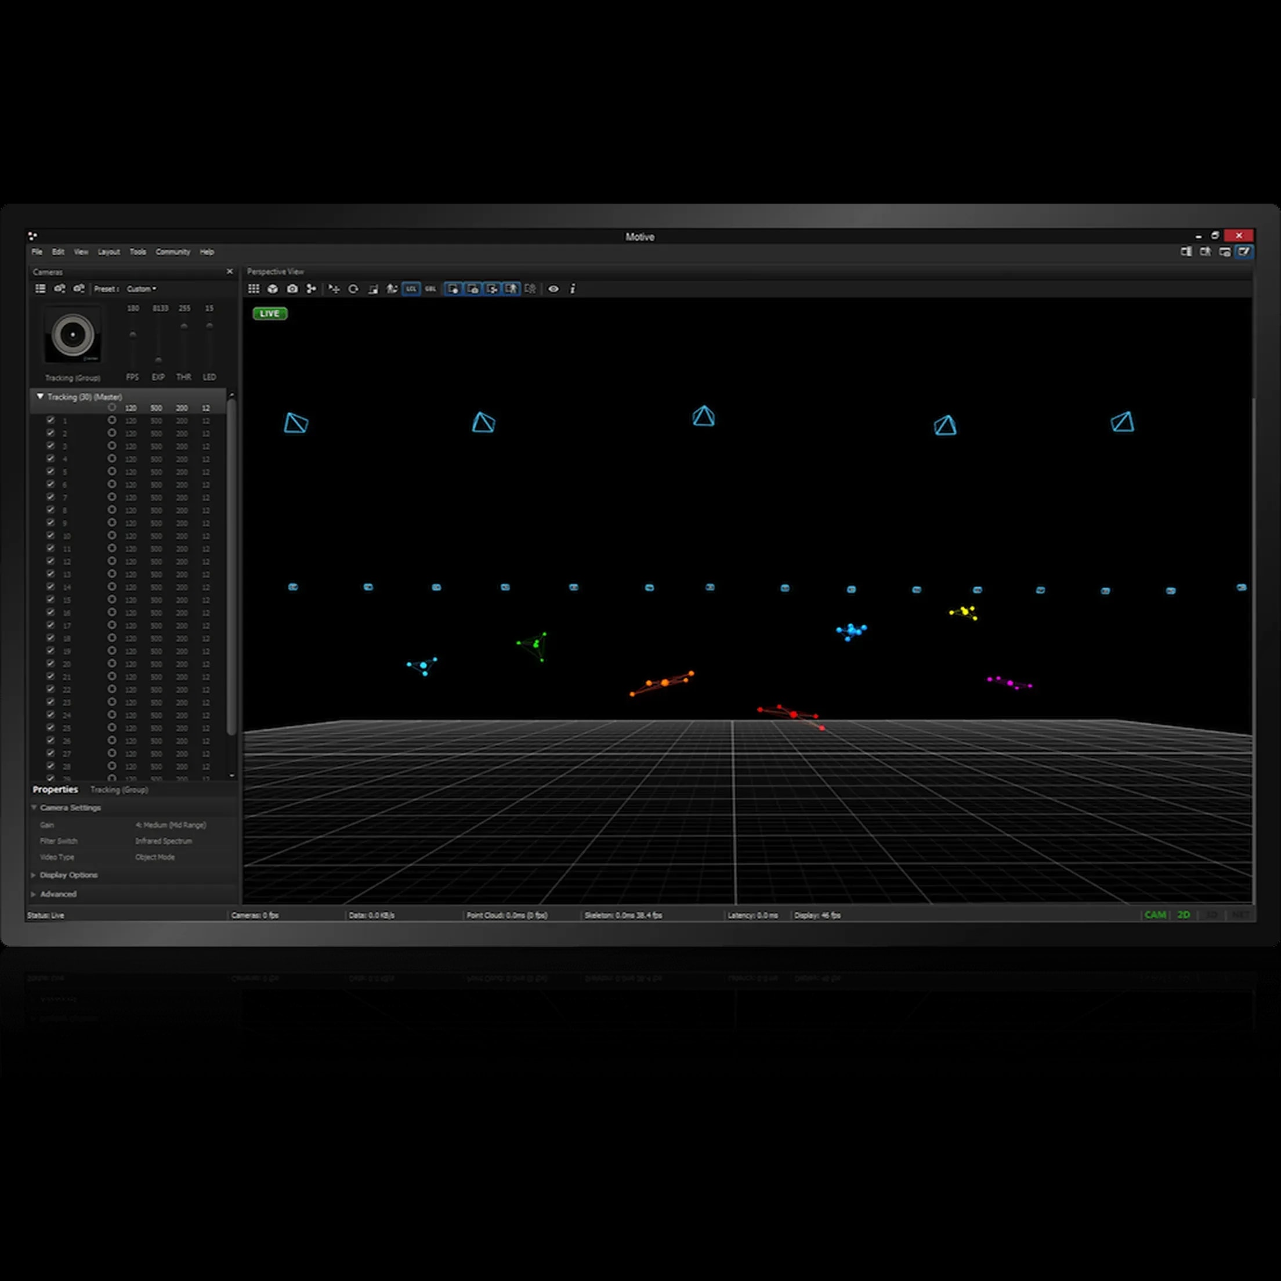Uncheck camera 5 in the Tracking group list
The image size is (1281, 1281).
[51, 472]
